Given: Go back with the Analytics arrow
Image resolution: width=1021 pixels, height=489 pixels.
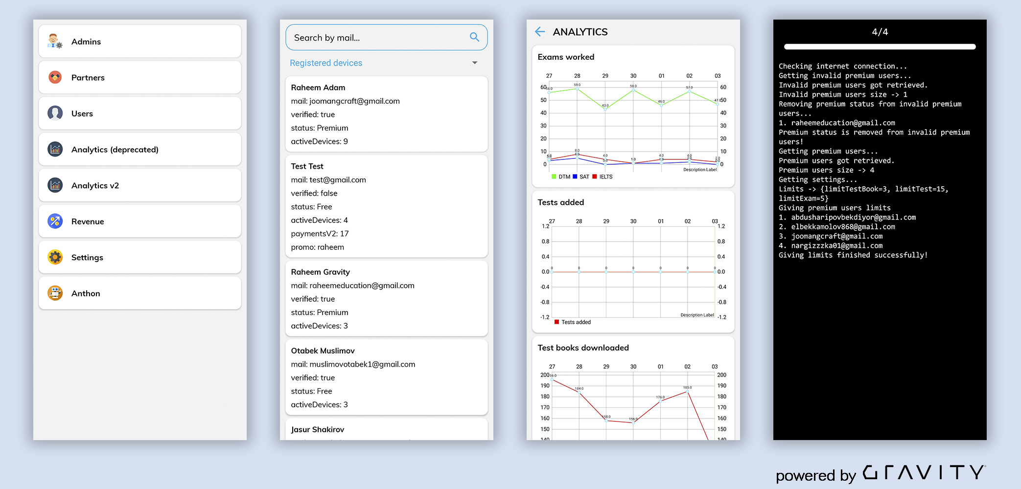Looking at the screenshot, I should [540, 32].
